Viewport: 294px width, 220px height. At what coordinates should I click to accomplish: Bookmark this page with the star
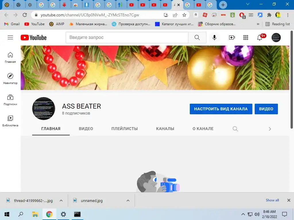click(x=184, y=15)
